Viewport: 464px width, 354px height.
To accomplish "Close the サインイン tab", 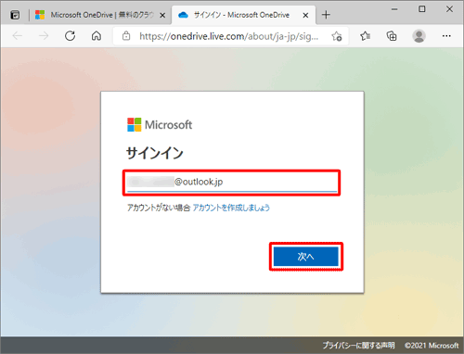I will 305,15.
